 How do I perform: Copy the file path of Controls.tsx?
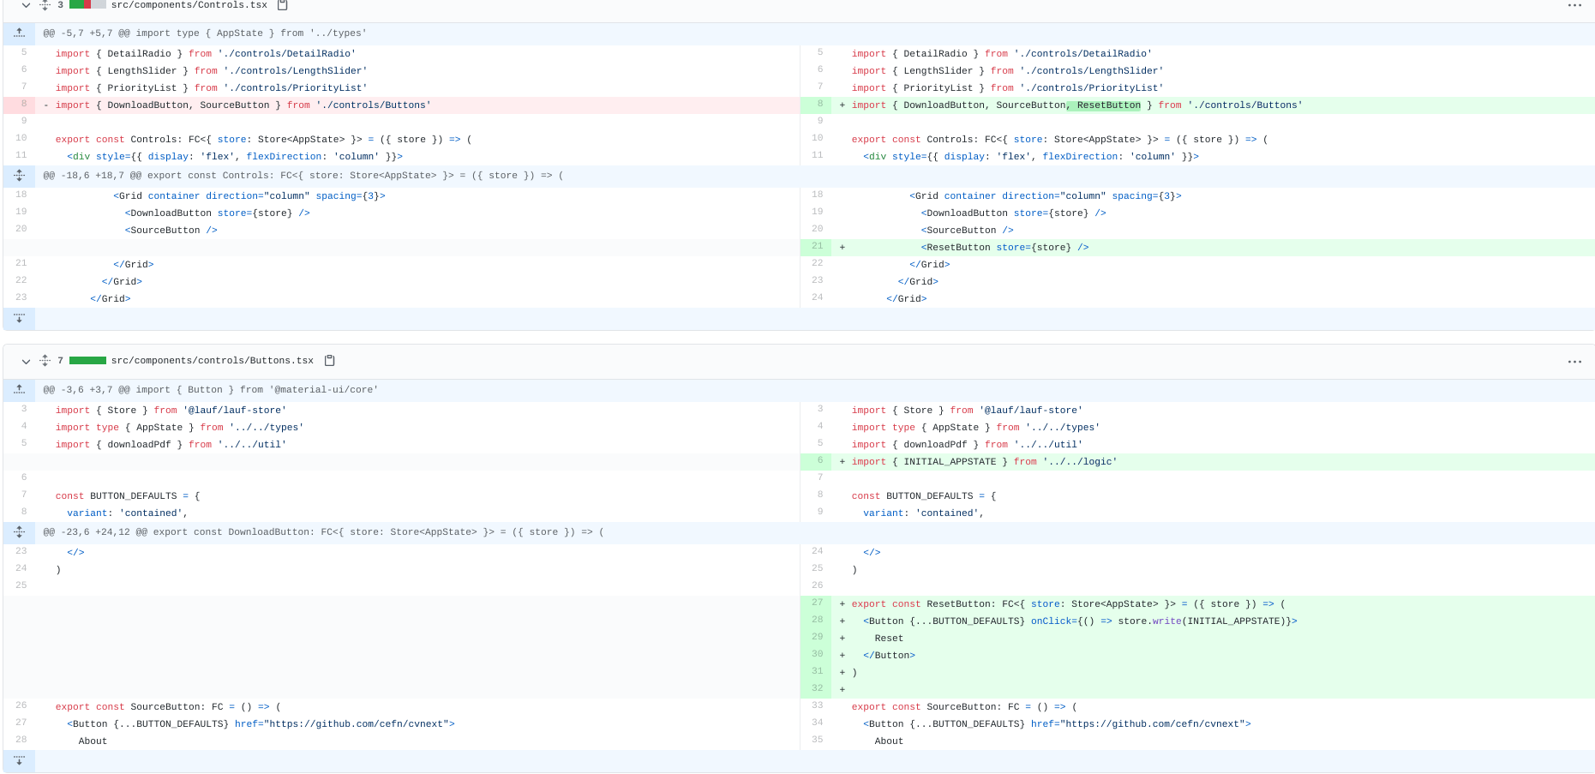pos(283,5)
